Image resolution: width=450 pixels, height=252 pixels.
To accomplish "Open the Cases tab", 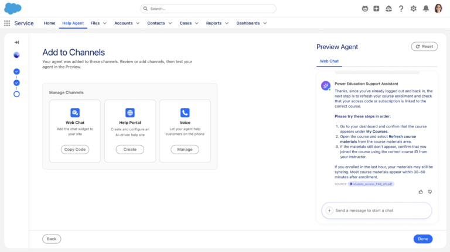I will tap(185, 23).
